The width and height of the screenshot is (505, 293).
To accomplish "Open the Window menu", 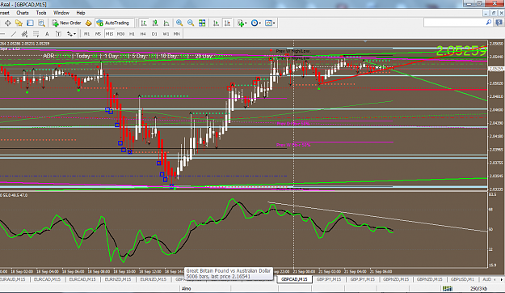I will (x=61, y=13).
